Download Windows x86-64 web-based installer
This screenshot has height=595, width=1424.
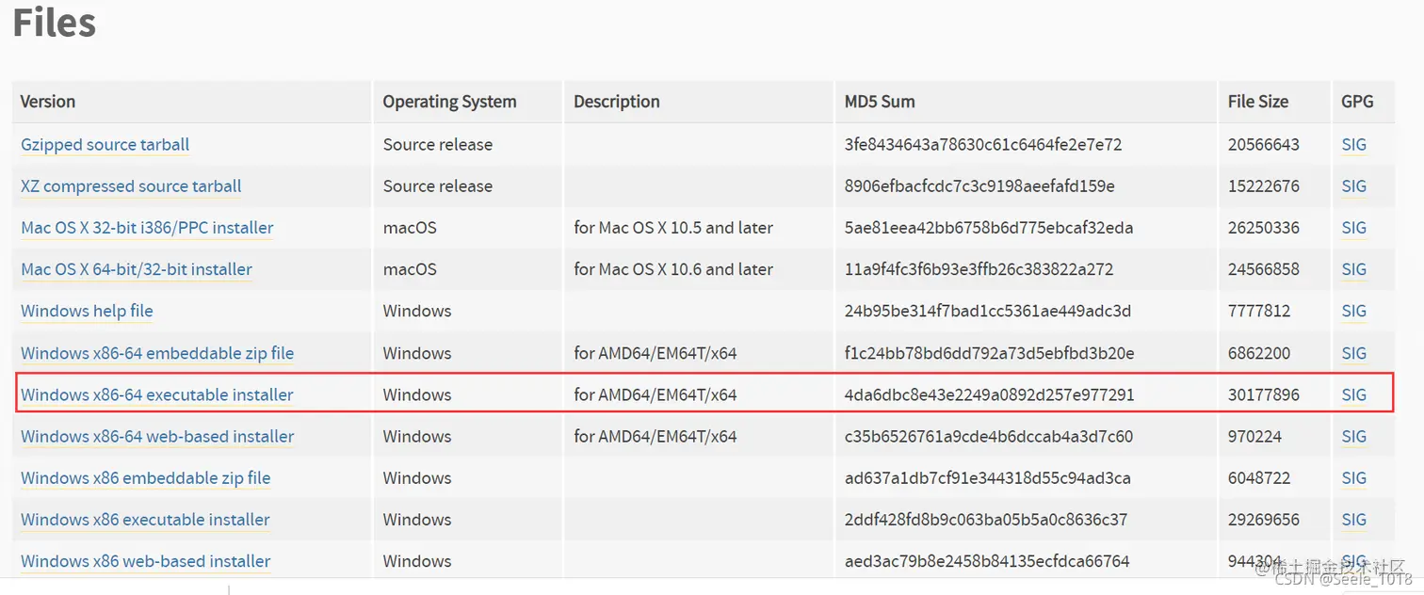pyautogui.click(x=157, y=436)
